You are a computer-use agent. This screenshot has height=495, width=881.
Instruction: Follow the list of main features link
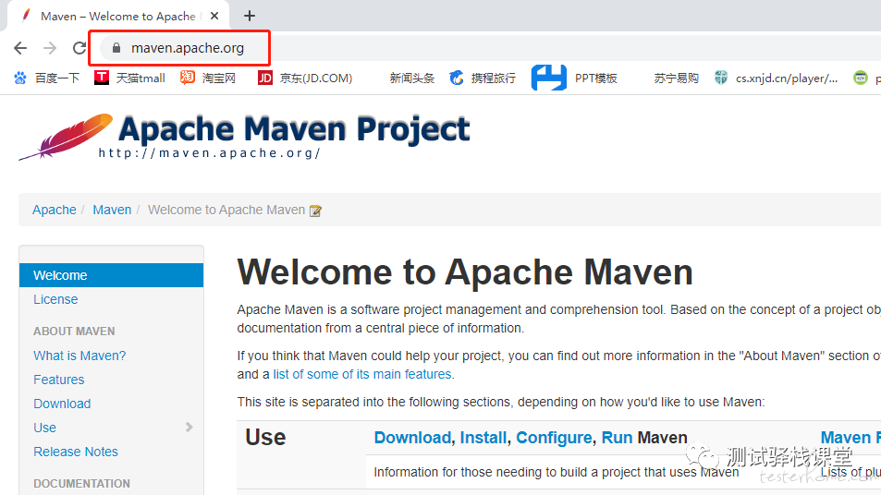point(362,374)
